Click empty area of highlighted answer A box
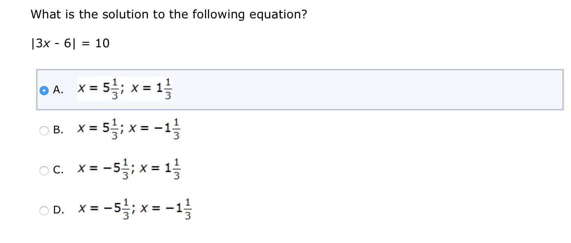The image size is (571, 243). (x=362, y=90)
